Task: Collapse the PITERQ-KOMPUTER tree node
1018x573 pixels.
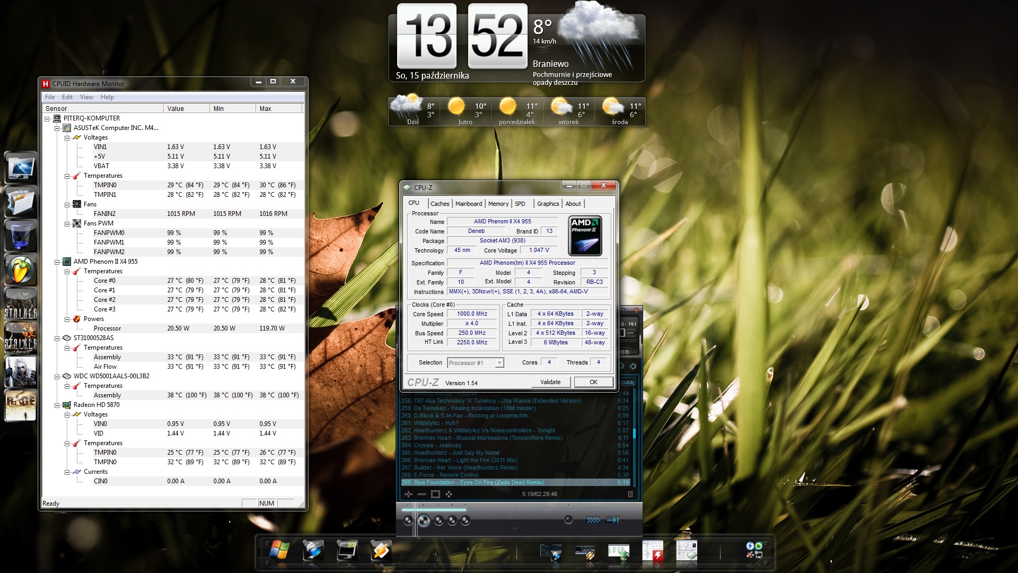Action: click(x=47, y=119)
